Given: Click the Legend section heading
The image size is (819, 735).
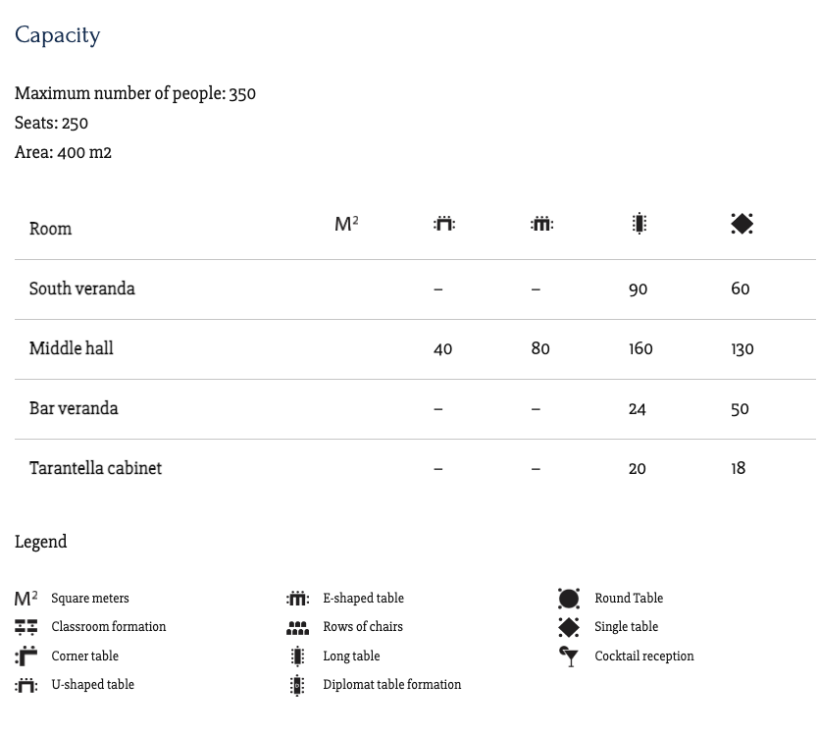Looking at the screenshot, I should 41,542.
